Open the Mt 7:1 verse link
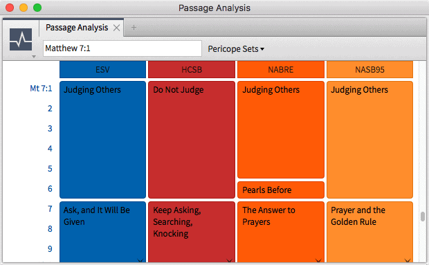 coord(41,89)
